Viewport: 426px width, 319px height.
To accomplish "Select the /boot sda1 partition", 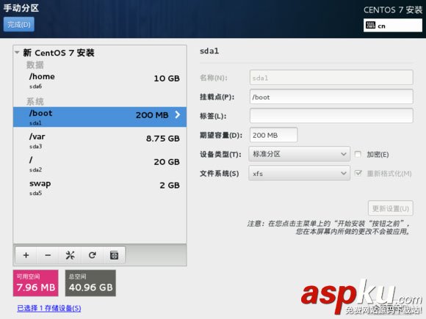I will tap(100, 117).
